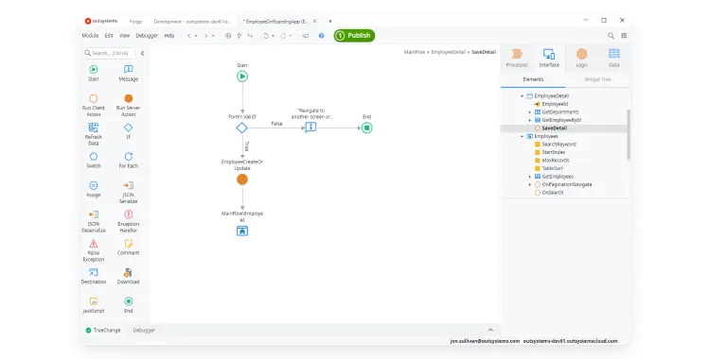Choose the If tool in toolbox

point(128,131)
